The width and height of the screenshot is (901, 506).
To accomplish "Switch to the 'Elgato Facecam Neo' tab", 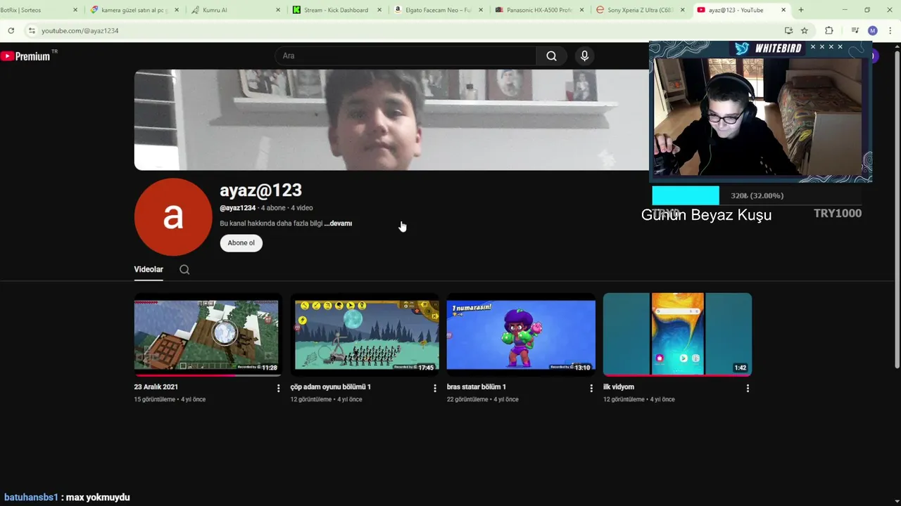I will pyautogui.click(x=438, y=10).
